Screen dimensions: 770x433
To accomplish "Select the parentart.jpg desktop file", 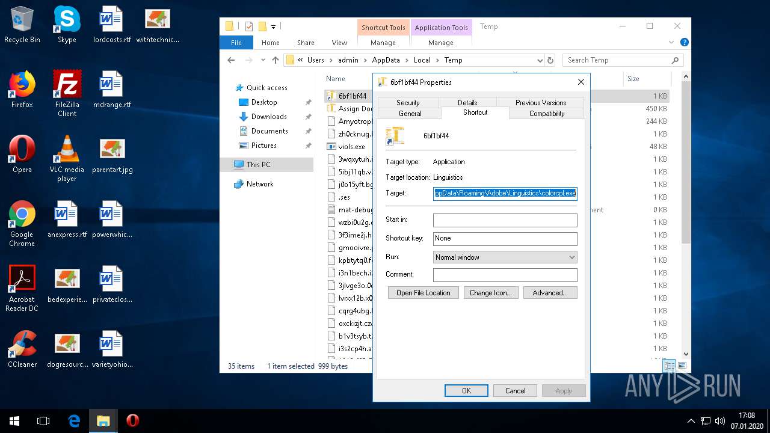I will tap(112, 155).
